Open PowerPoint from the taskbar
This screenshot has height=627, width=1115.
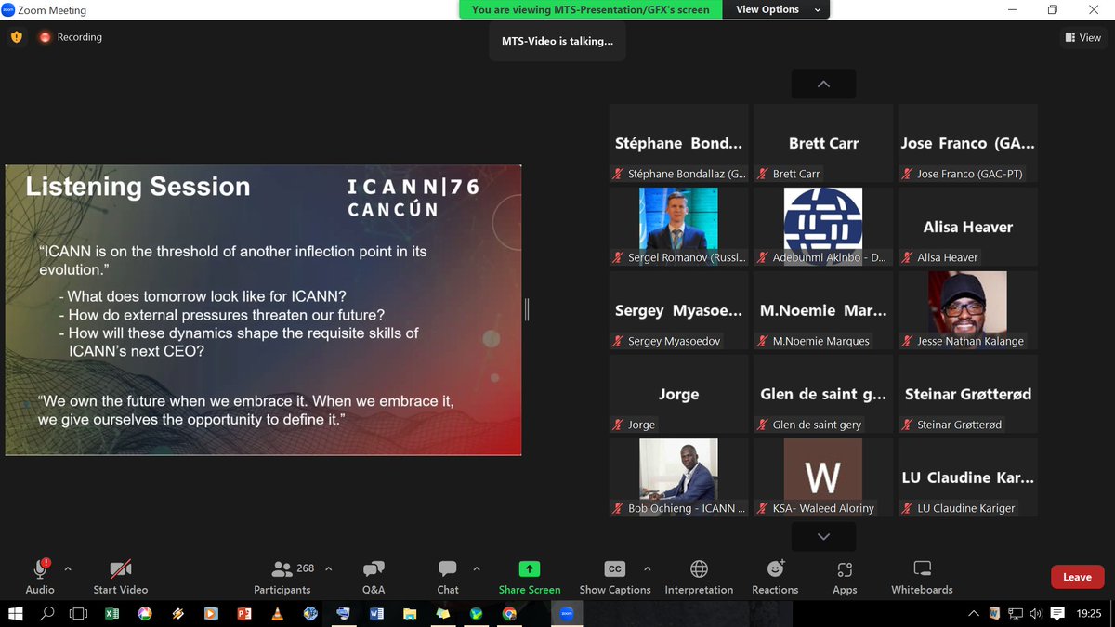[244, 613]
